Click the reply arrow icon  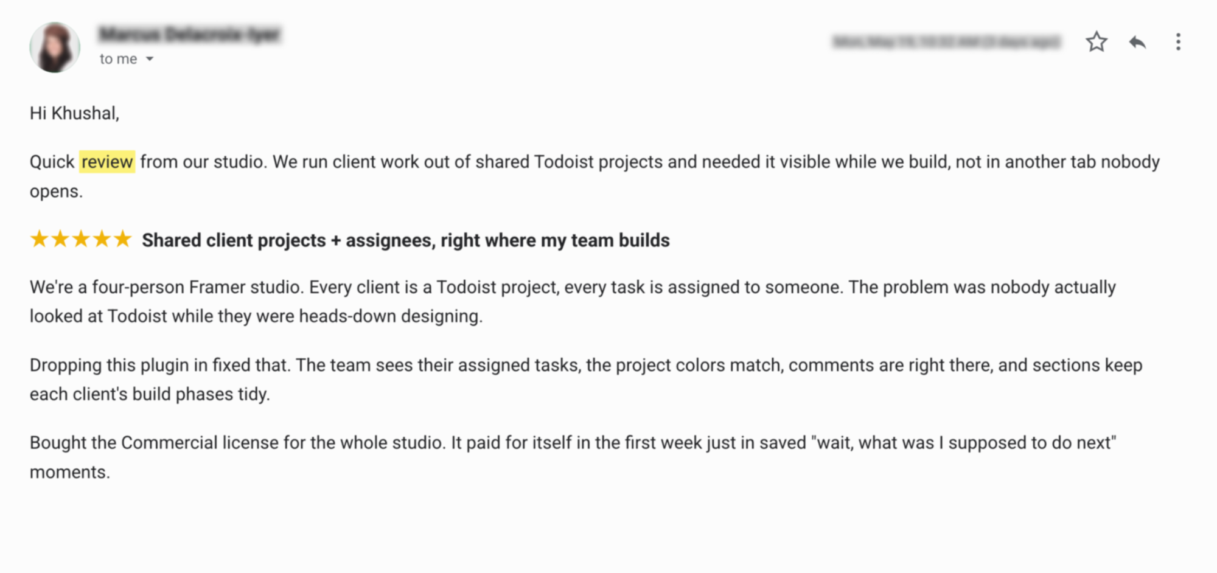(1137, 42)
